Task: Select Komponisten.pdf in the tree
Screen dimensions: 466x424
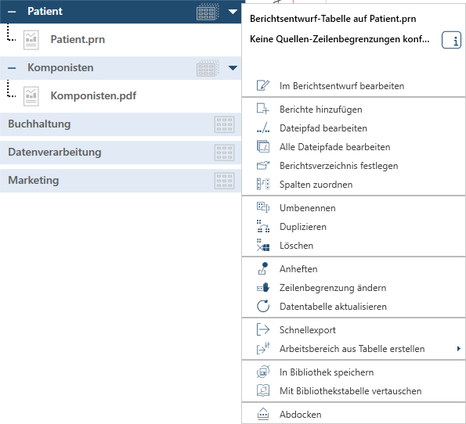Action: tap(93, 96)
